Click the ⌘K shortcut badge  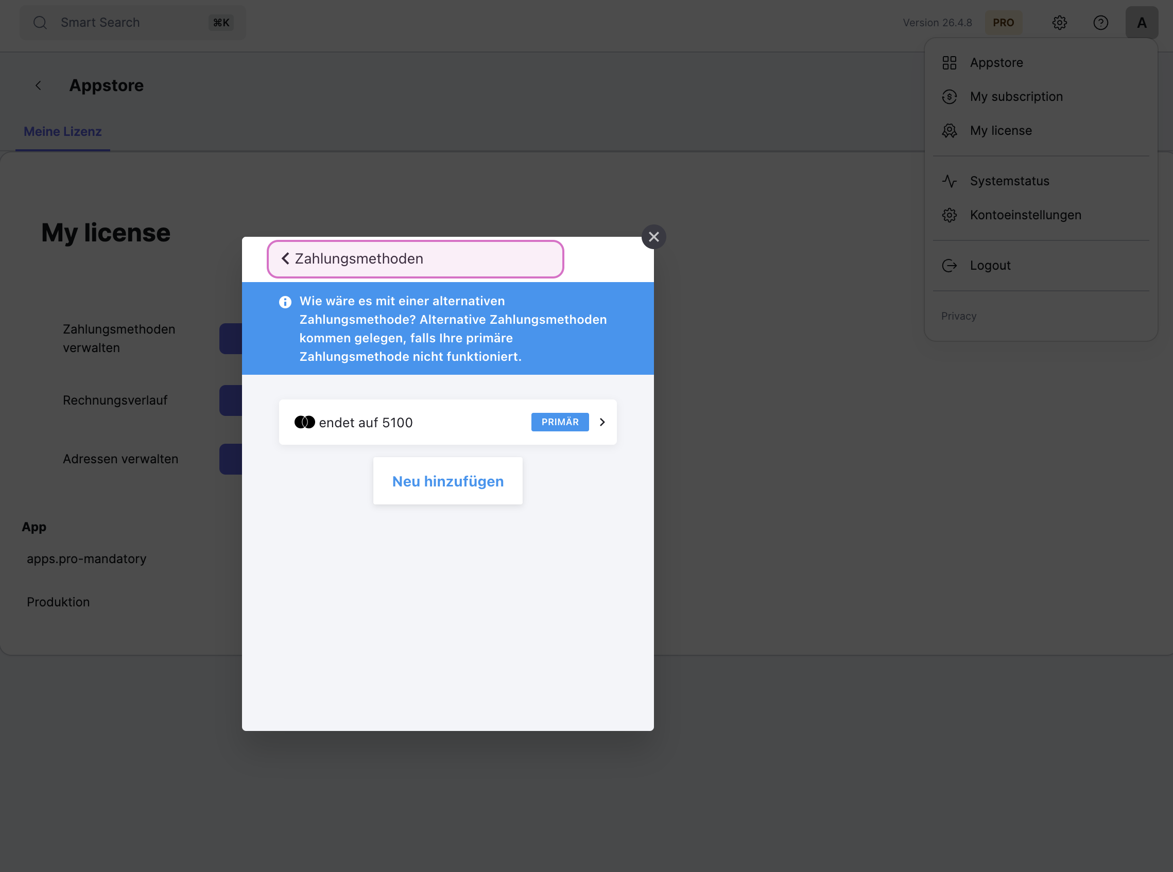pyautogui.click(x=221, y=23)
